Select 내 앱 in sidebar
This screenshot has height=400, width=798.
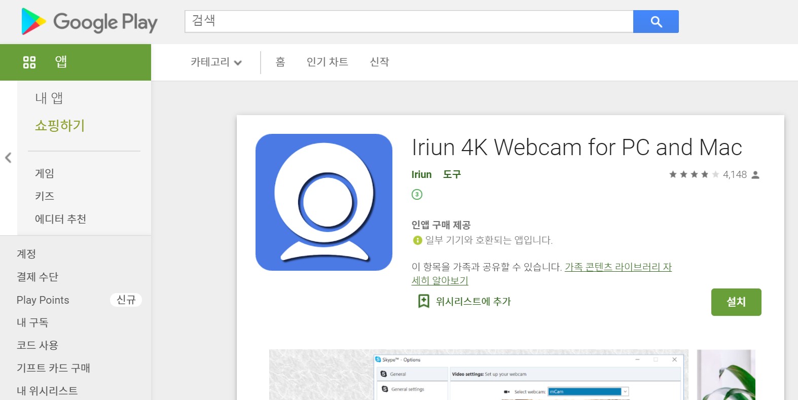pyautogui.click(x=49, y=98)
